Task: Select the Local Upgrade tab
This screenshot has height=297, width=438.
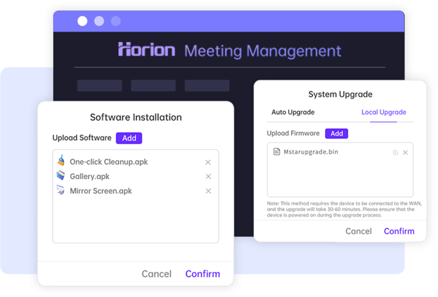Action: point(384,112)
